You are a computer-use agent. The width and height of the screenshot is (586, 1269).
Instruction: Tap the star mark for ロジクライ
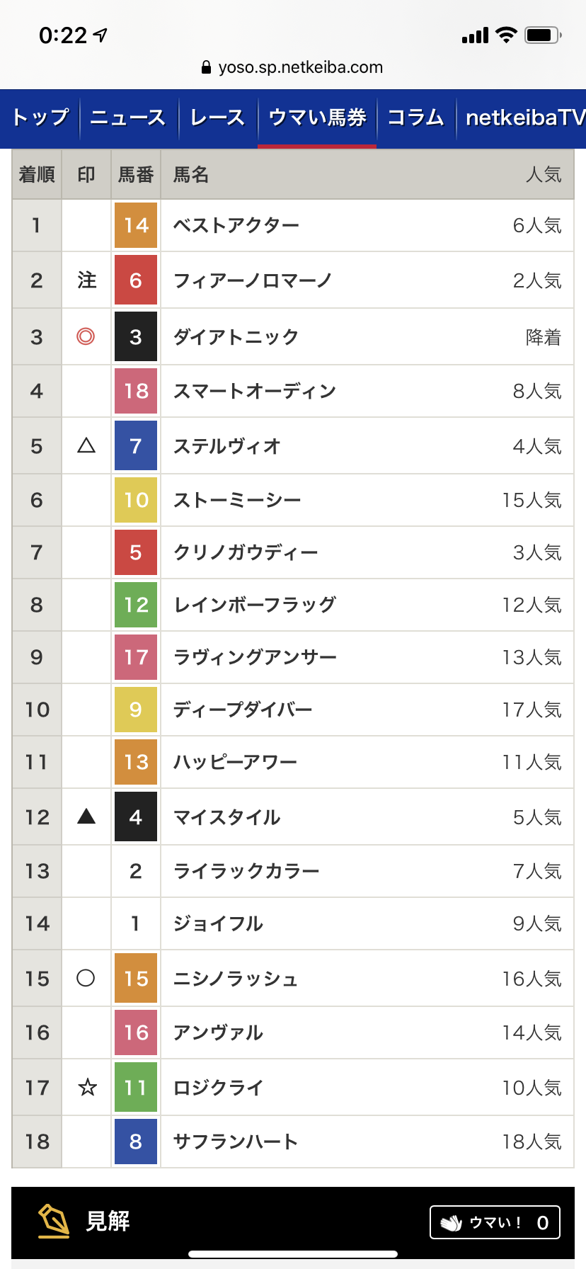(87, 1086)
